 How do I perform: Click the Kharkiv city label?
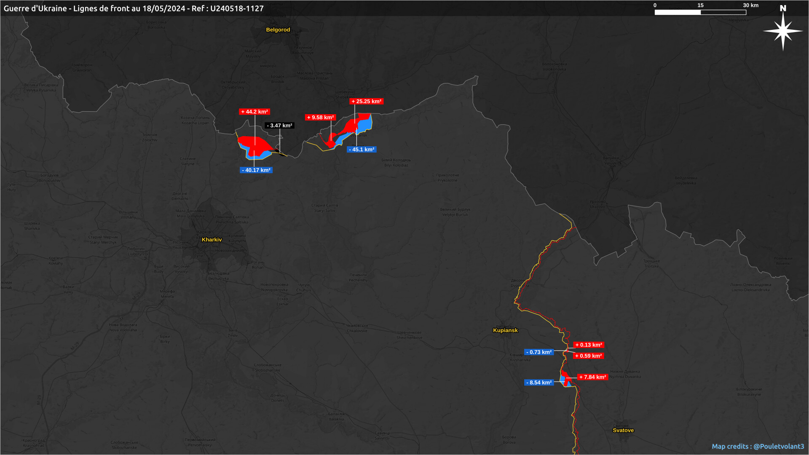(x=212, y=240)
